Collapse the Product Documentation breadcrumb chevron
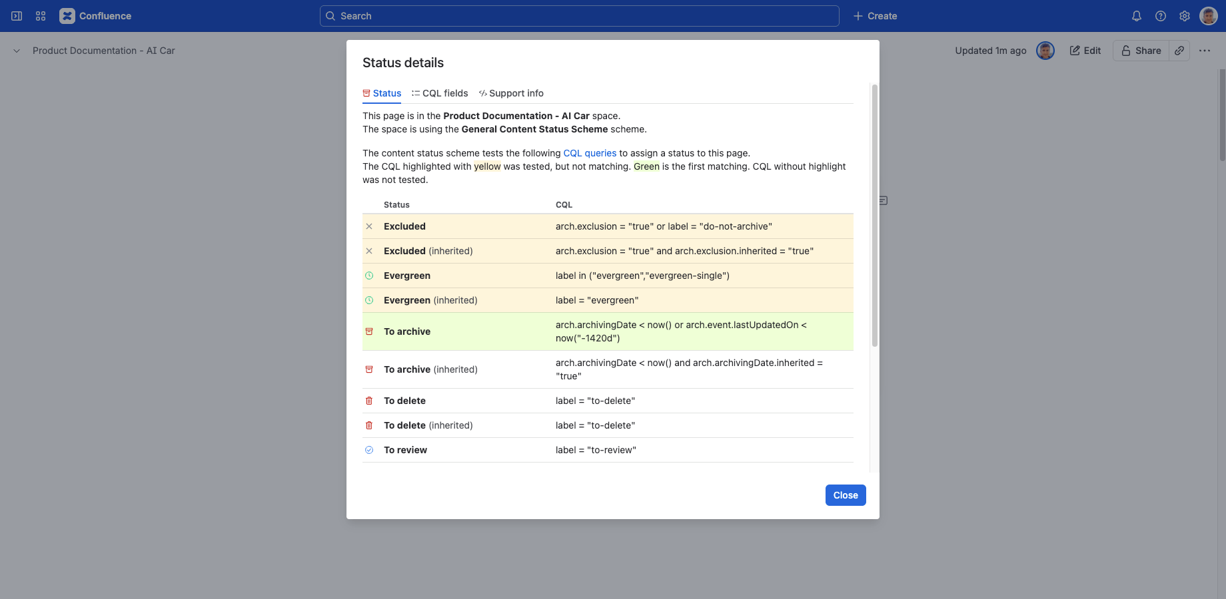The image size is (1226, 599). click(17, 51)
